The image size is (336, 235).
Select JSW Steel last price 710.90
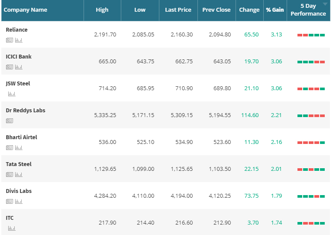(x=184, y=88)
